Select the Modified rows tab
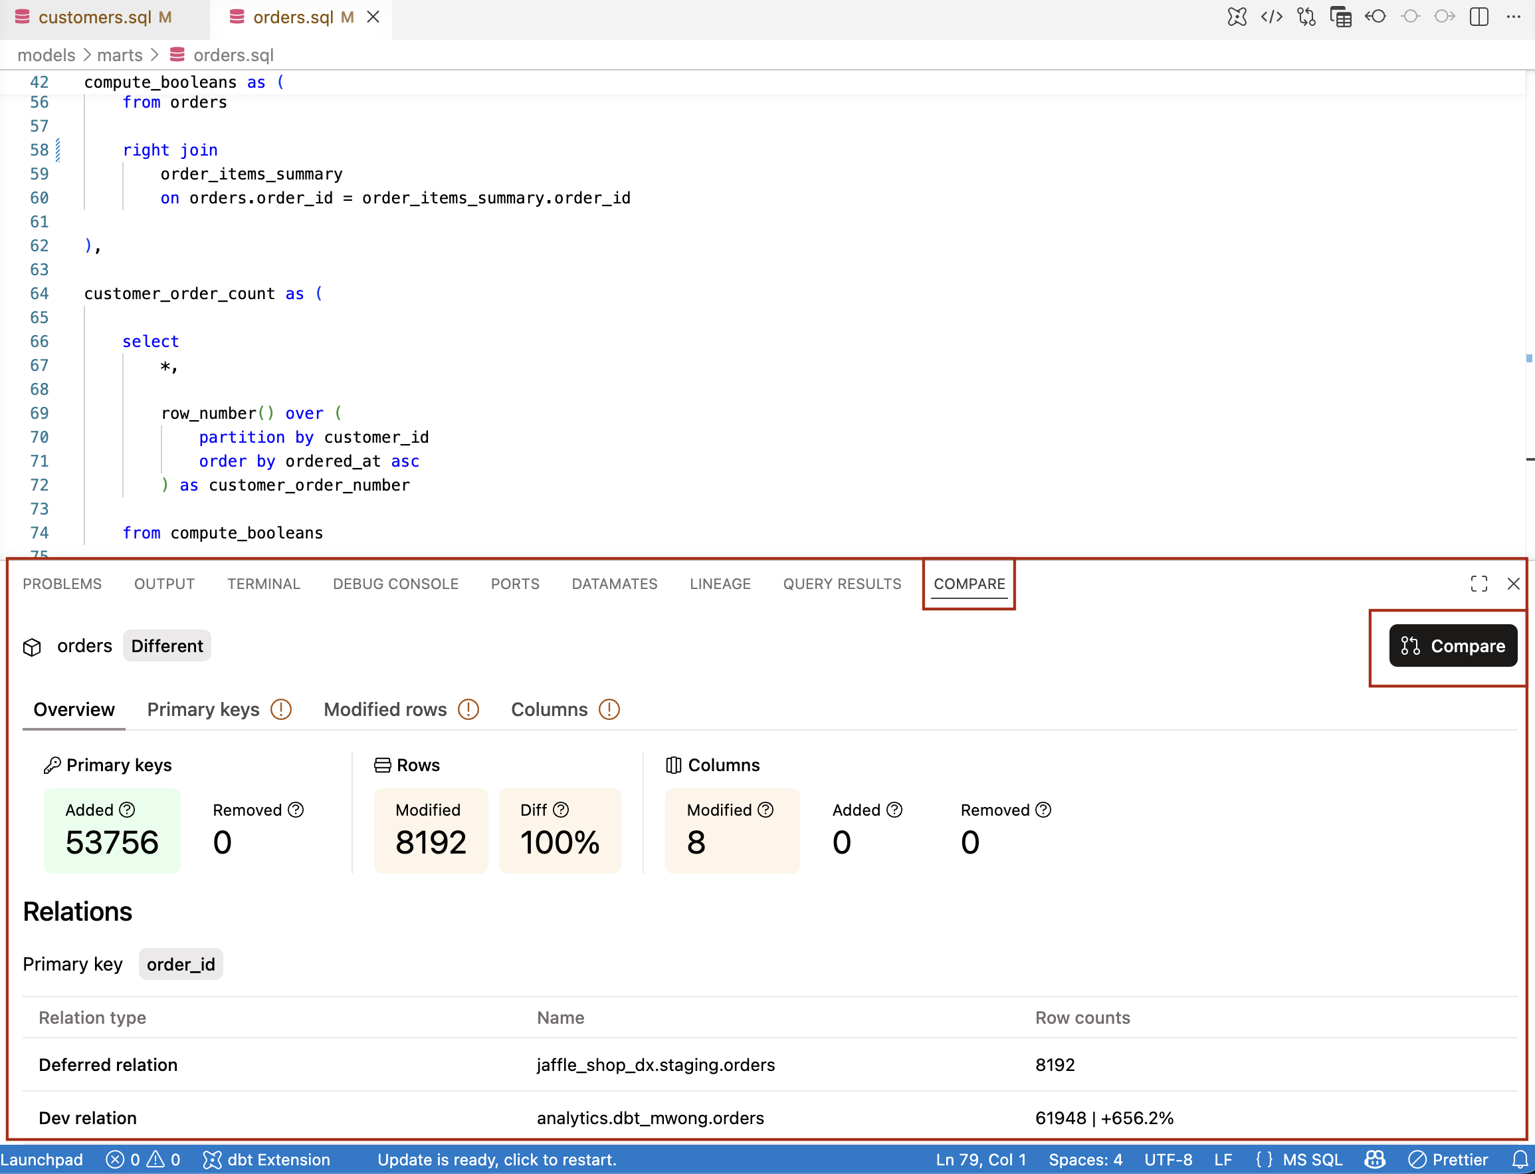The height and width of the screenshot is (1174, 1535). pyautogui.click(x=384, y=710)
